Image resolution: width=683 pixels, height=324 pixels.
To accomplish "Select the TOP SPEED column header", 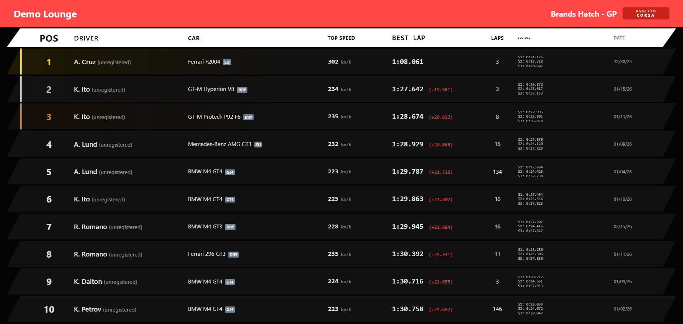I will [x=341, y=38].
